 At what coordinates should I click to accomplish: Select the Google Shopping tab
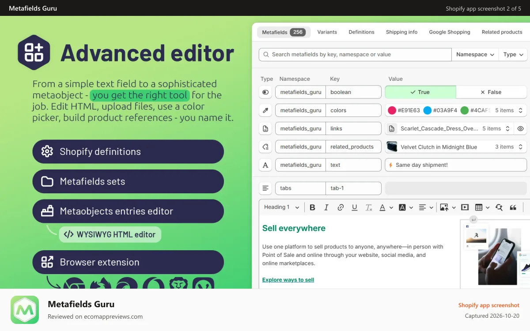point(450,32)
